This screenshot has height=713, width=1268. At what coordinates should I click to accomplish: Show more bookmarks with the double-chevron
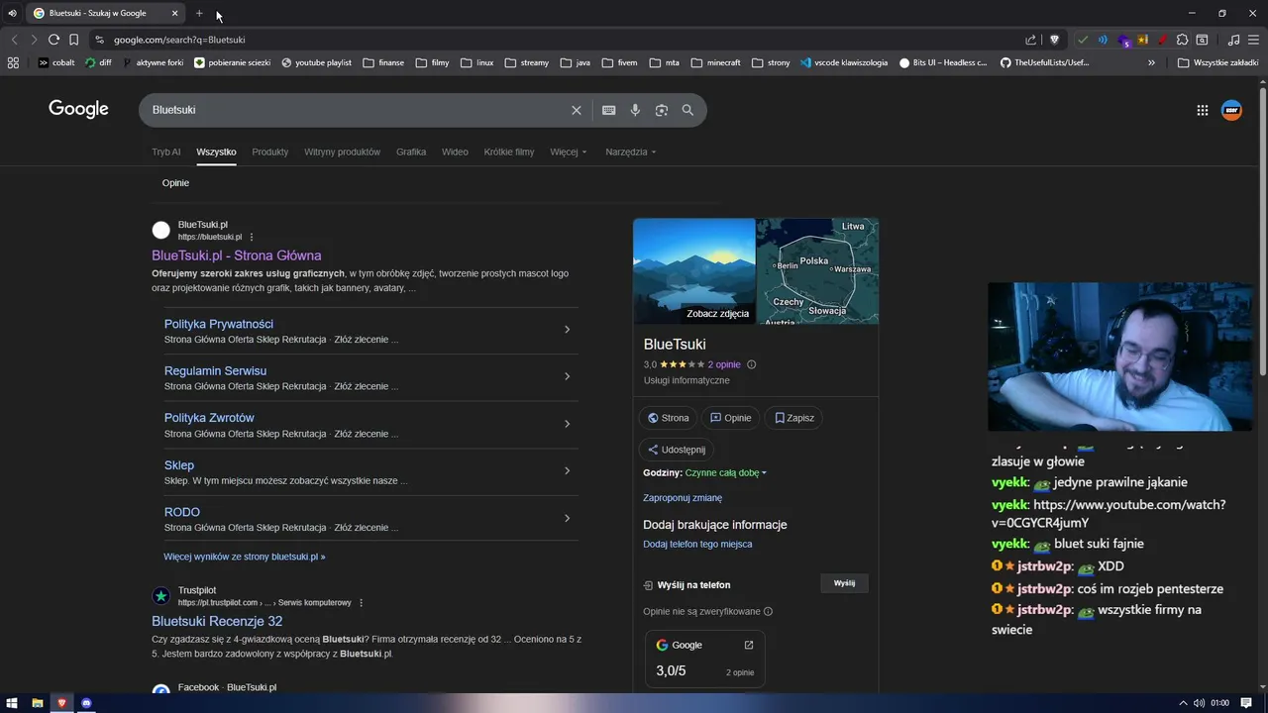1151,62
